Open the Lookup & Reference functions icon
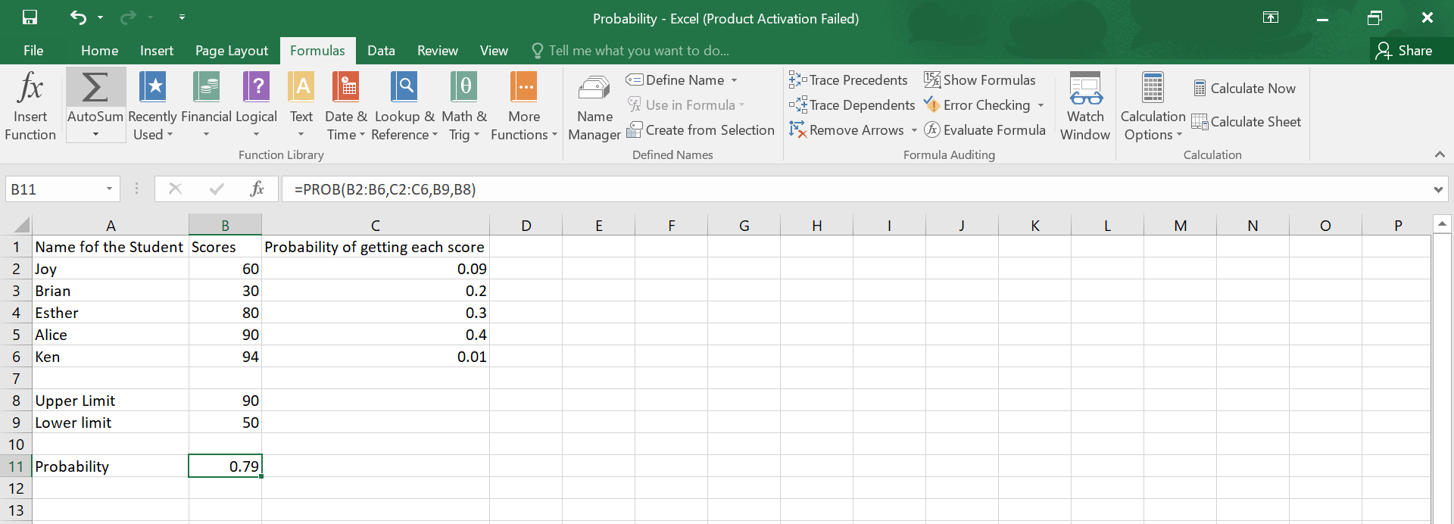 click(404, 87)
